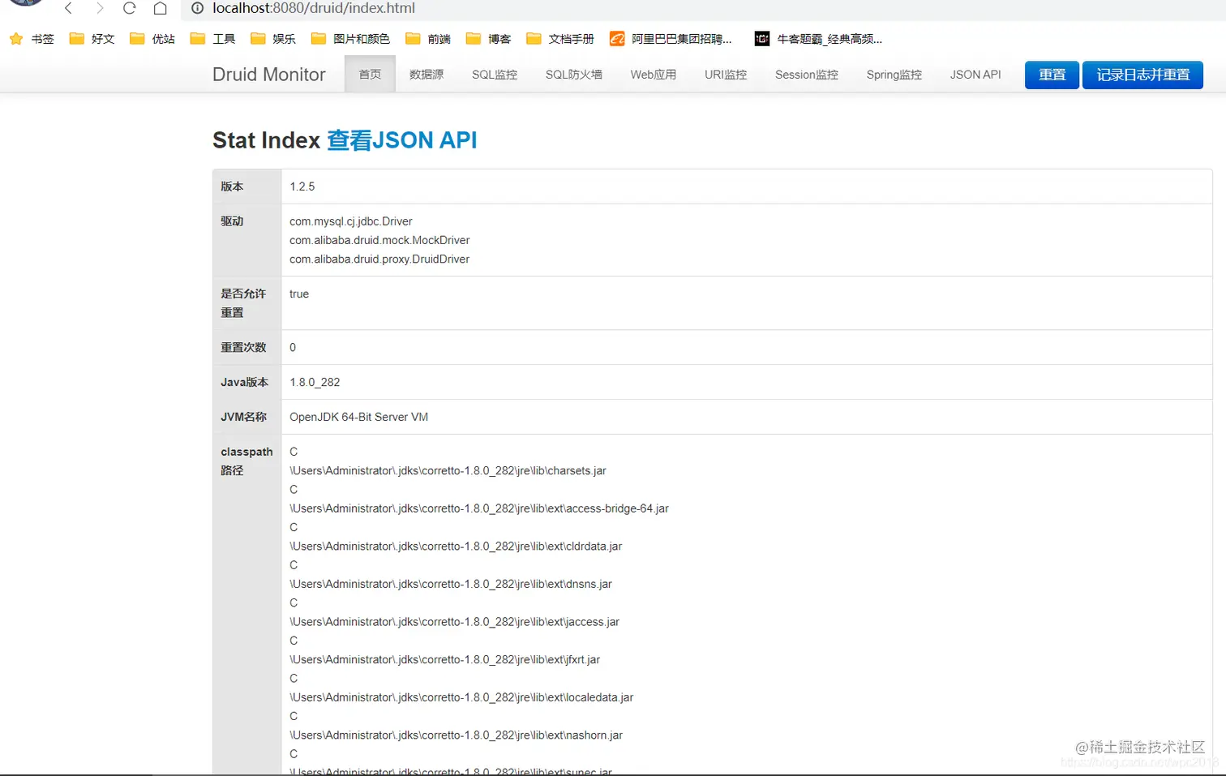
Task: Click the nashorn.jar classpath entry
Action: click(x=457, y=735)
